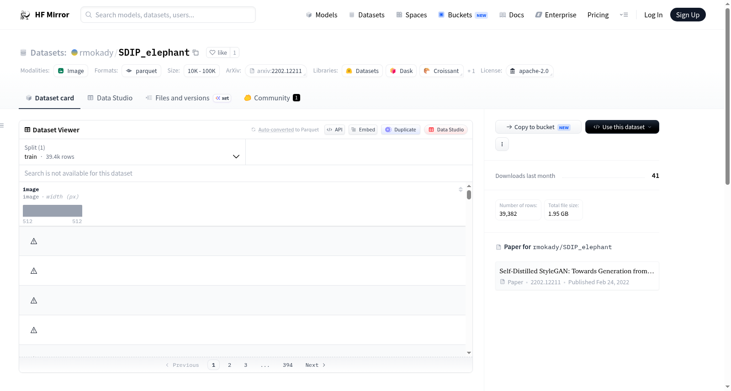Click the image width histogram bar
This screenshot has height=391, width=731.
point(53,211)
